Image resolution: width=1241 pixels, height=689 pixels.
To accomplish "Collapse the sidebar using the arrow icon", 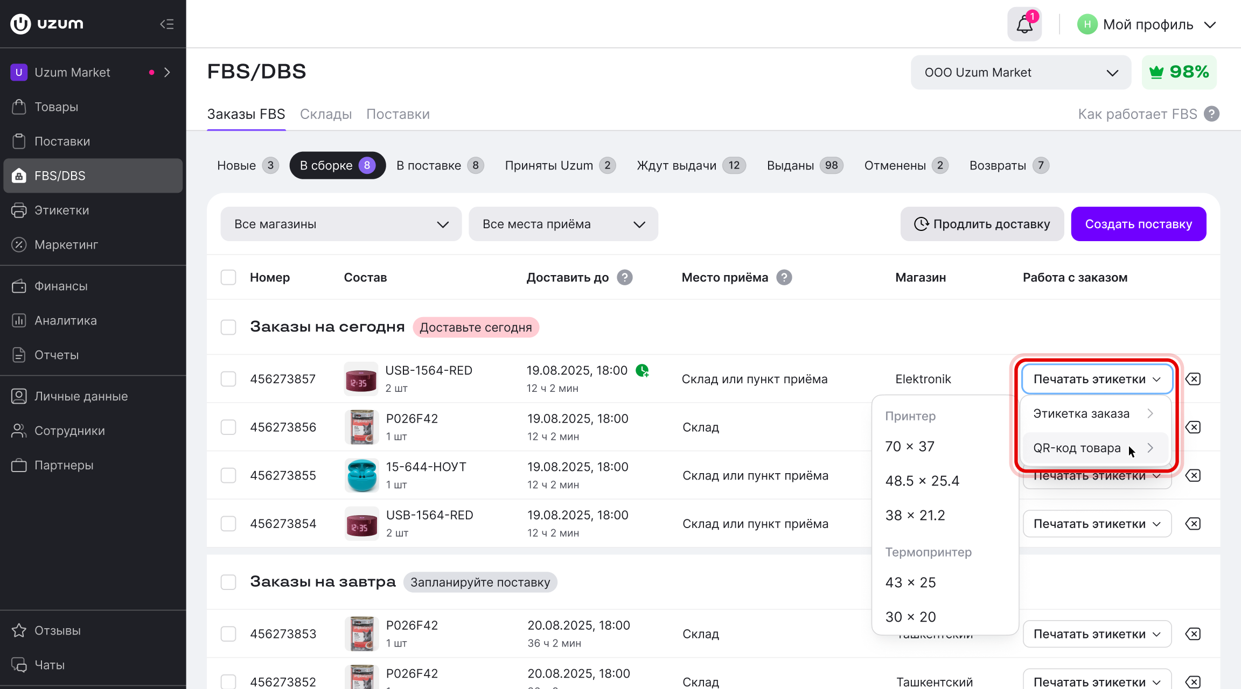I will point(167,24).
